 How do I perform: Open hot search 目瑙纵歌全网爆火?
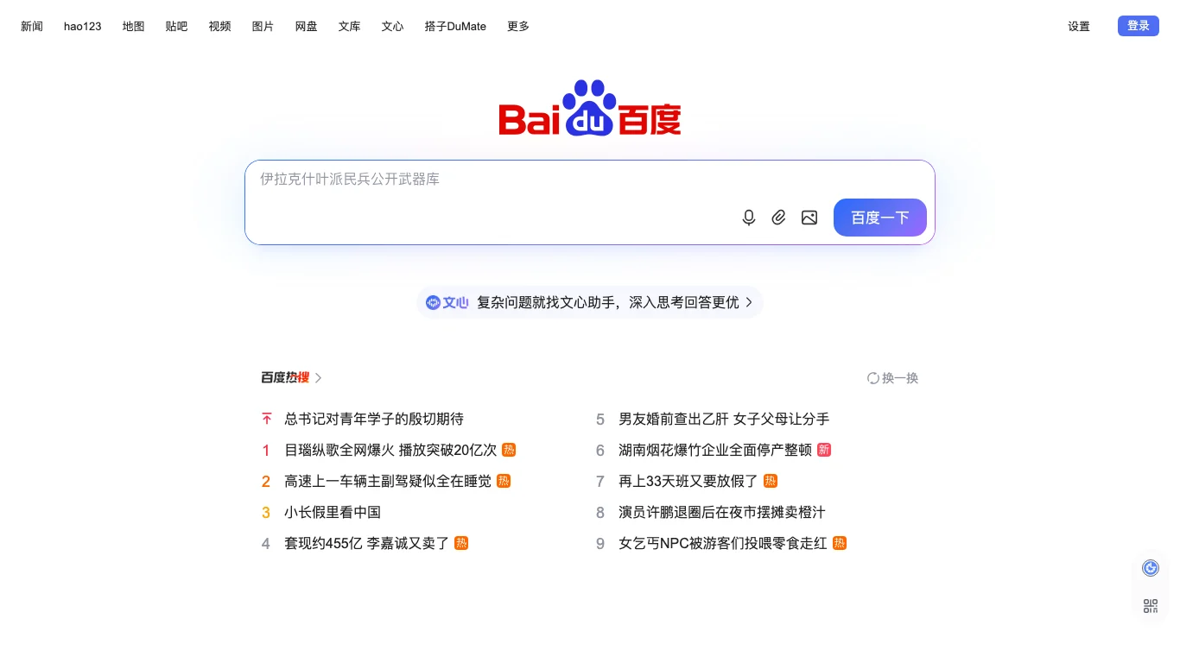390,450
